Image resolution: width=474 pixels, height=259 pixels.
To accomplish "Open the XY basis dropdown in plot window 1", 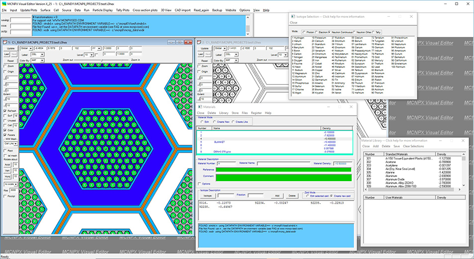I will 99,48.
